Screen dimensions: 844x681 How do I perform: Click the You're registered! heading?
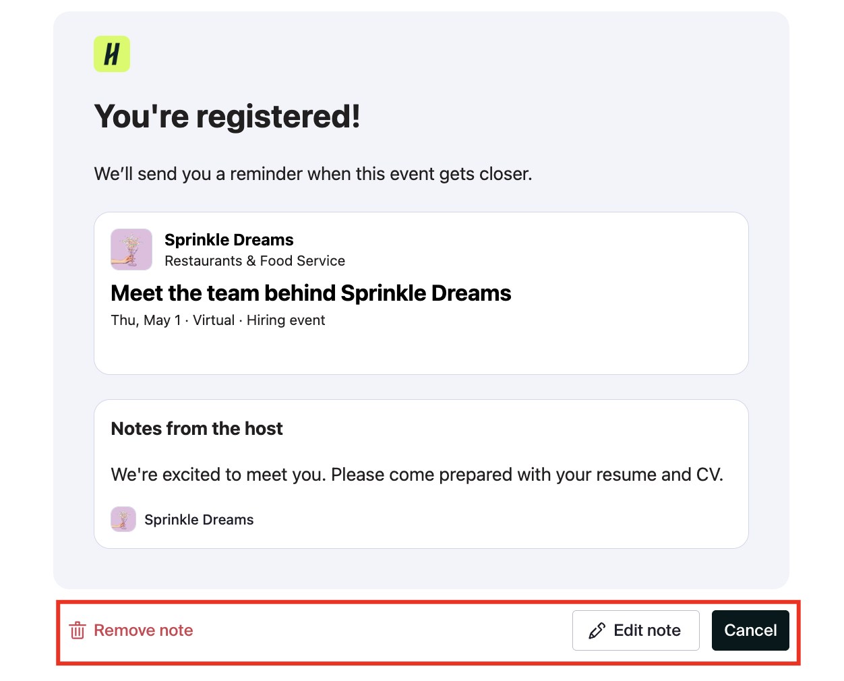pyautogui.click(x=227, y=116)
